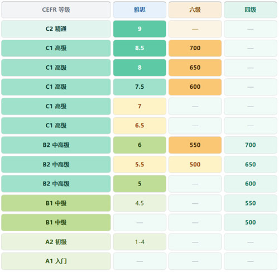Click "B2 中高级" in the 雅思 5 row

[x=56, y=184]
